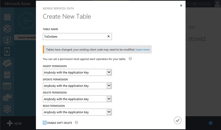Screen dimensions: 221x130
Task: Open the Delete Permission dropdown
Action: (x=109, y=99)
